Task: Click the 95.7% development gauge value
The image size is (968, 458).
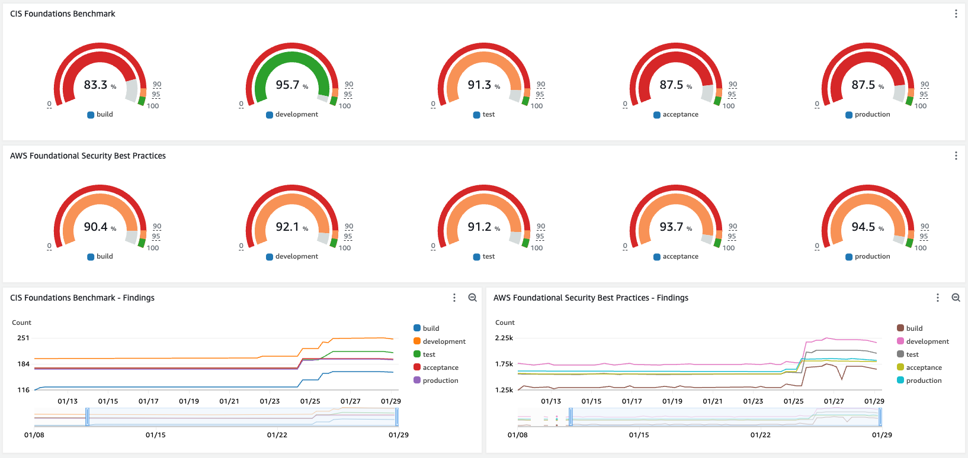Action: pos(292,85)
